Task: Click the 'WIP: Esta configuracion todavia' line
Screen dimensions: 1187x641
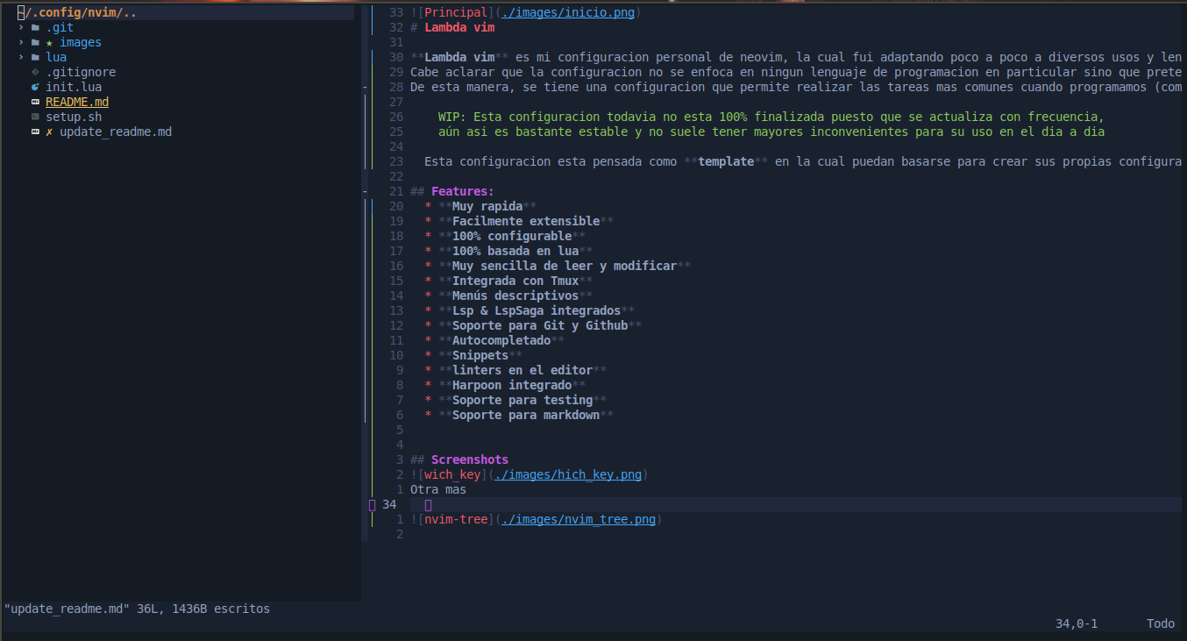Action: pos(771,117)
